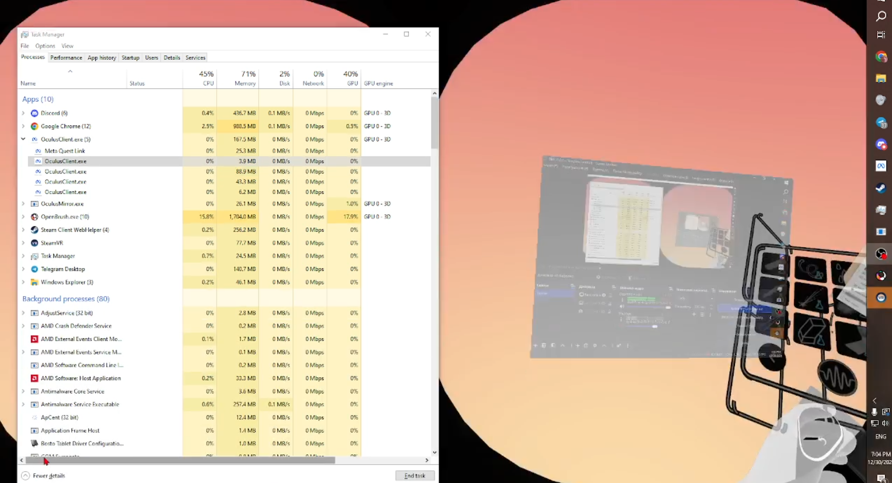Click the AMD External Events Client icon
The width and height of the screenshot is (892, 483).
34,339
